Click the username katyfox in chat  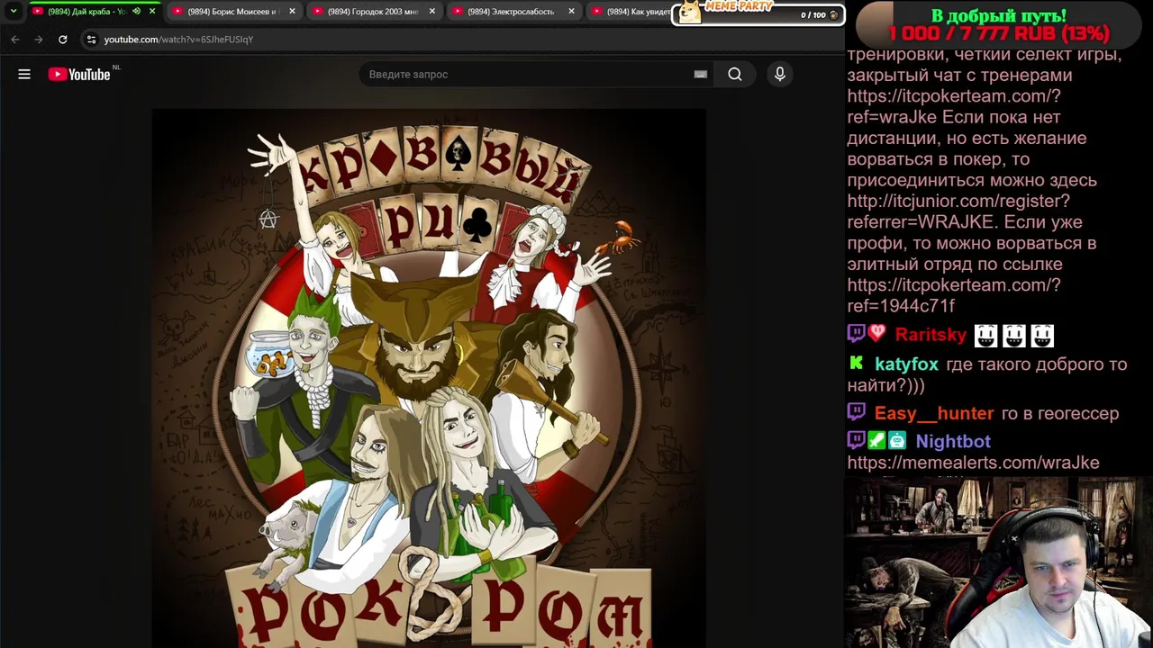coord(906,364)
